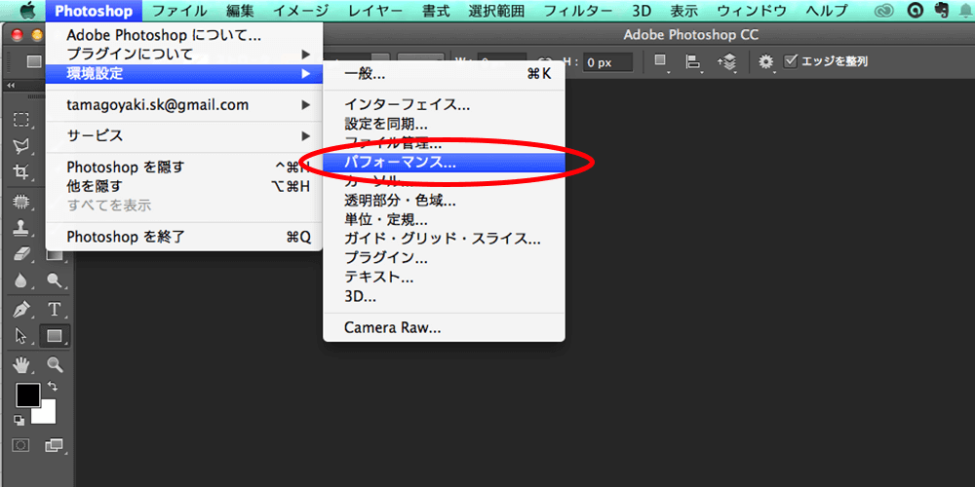Set foreground color black swatch

pos(27,394)
